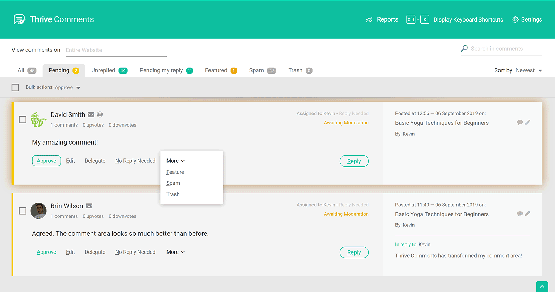Click Brin Wilson's name
The width and height of the screenshot is (555, 292).
[67, 206]
